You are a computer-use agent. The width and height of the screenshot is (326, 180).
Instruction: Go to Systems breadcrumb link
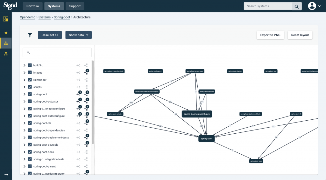(x=45, y=17)
